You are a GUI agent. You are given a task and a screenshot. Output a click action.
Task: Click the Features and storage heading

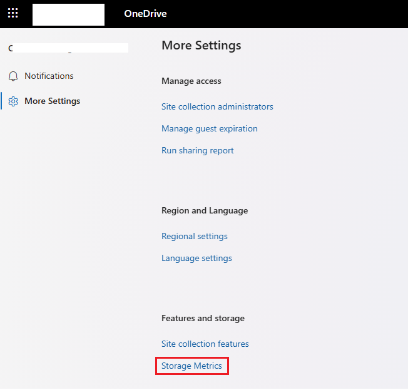203,318
